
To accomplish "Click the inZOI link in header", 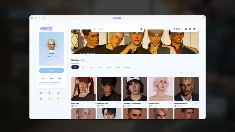I will pyautogui.click(x=176, y=29).
